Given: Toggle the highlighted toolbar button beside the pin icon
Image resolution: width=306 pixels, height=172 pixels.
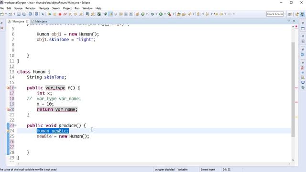Looking at the screenshot, I should tap(110, 14).
